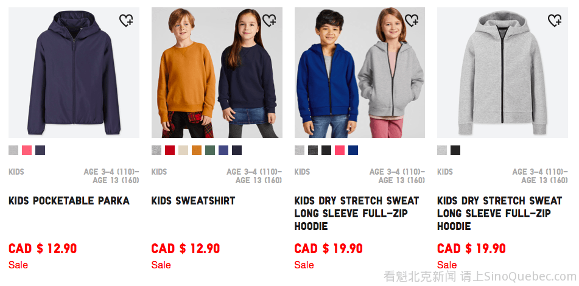Open navy parka product image
This screenshot has width=579, height=286.
74,72
